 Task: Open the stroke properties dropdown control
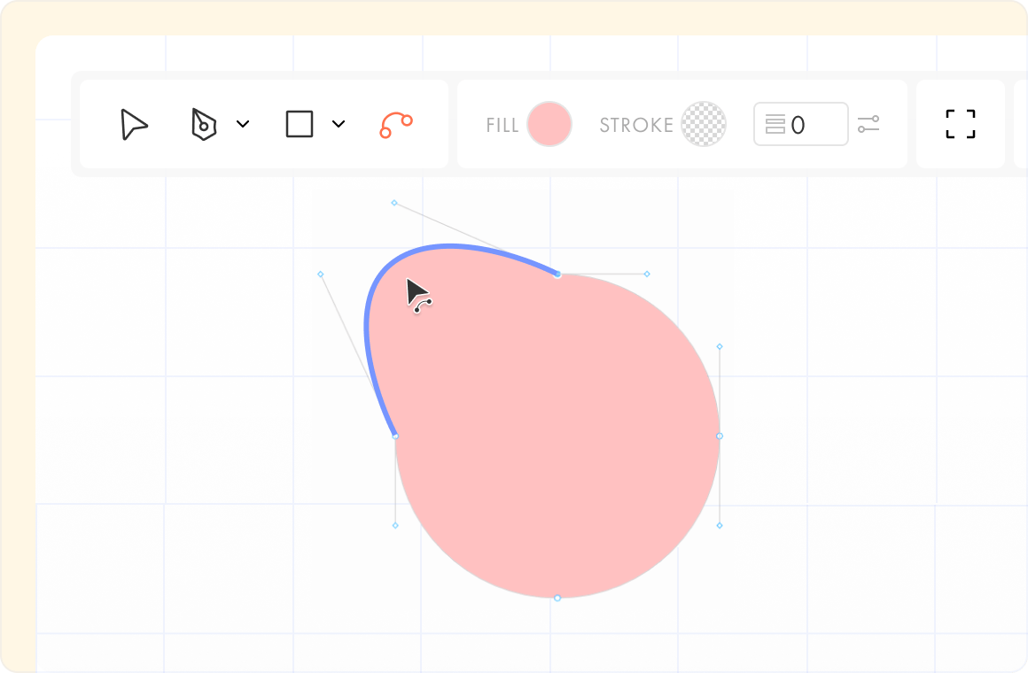click(x=868, y=124)
